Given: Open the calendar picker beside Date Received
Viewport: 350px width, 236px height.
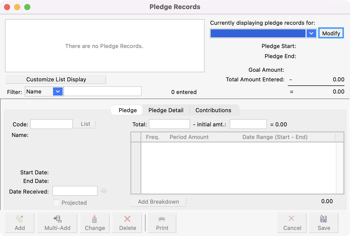Looking at the screenshot, I should [x=104, y=191].
